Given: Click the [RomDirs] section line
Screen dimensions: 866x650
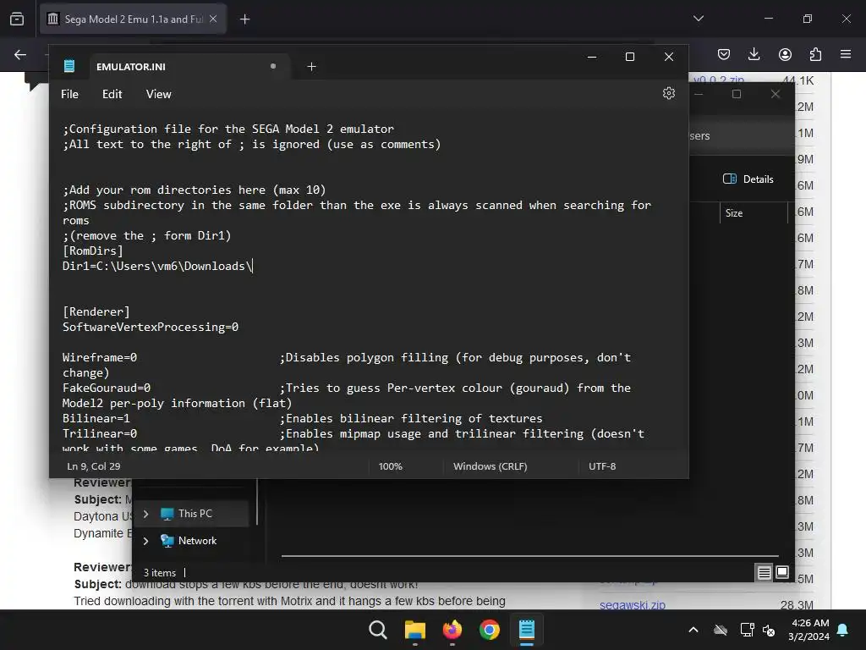Looking at the screenshot, I should click(x=93, y=251).
